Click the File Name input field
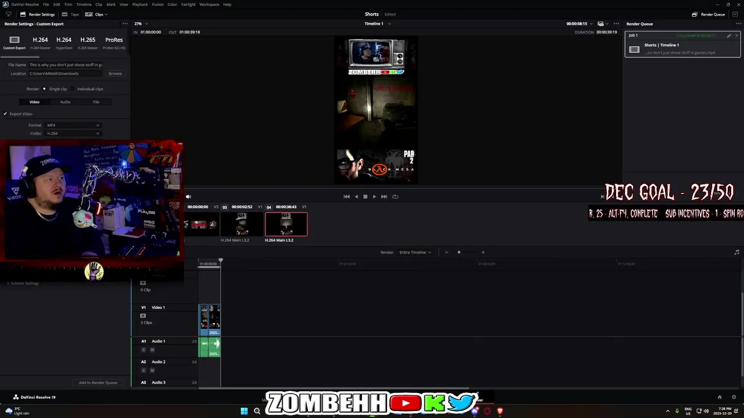Viewport: 744px width, 418px height. [66, 64]
